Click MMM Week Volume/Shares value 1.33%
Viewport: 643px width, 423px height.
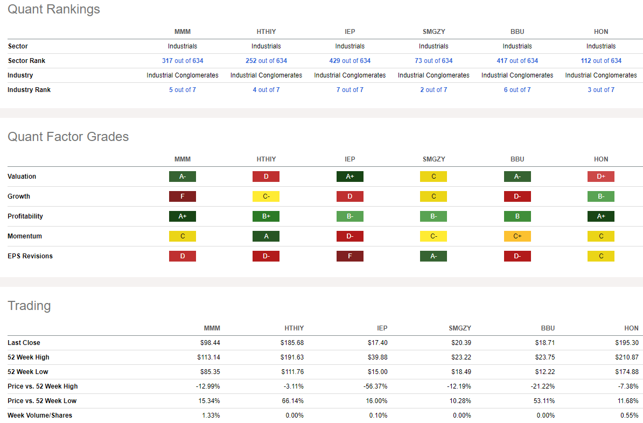tap(211, 415)
